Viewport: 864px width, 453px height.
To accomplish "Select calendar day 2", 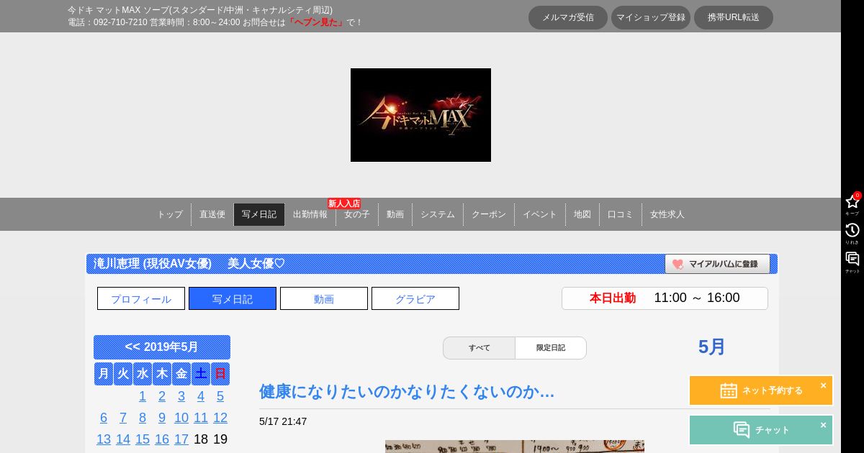I will coord(162,396).
